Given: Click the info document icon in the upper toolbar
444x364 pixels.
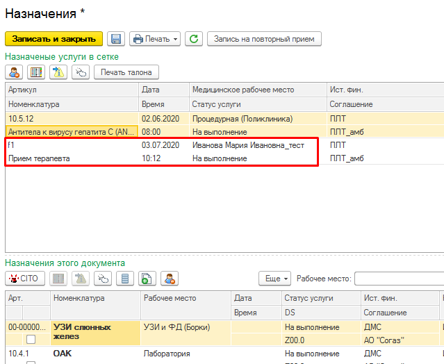Looking at the screenshot, I should [59, 72].
